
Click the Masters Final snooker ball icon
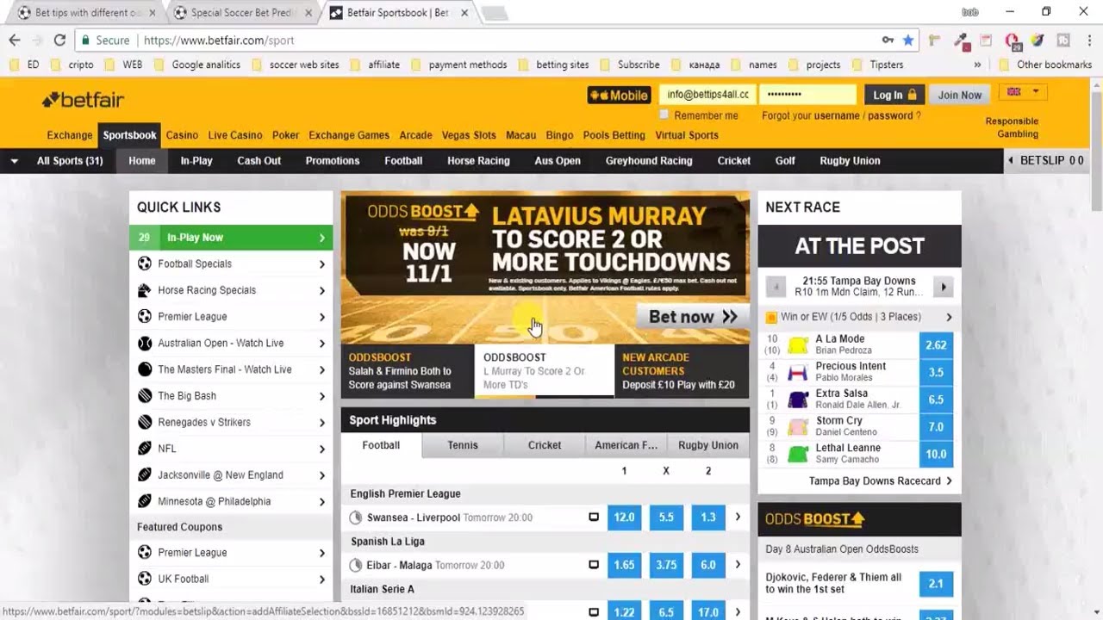(x=145, y=369)
